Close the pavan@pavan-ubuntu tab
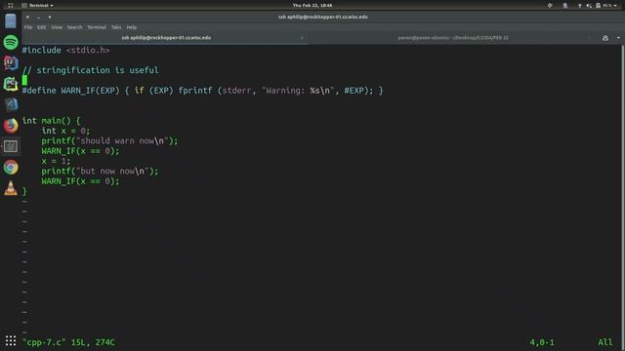The height and width of the screenshot is (351, 625). point(589,38)
